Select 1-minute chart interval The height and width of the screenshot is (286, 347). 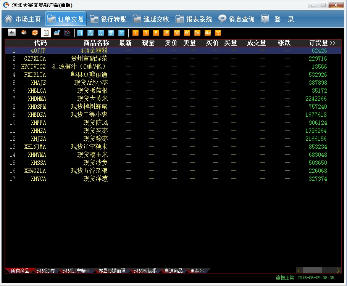click(136, 33)
